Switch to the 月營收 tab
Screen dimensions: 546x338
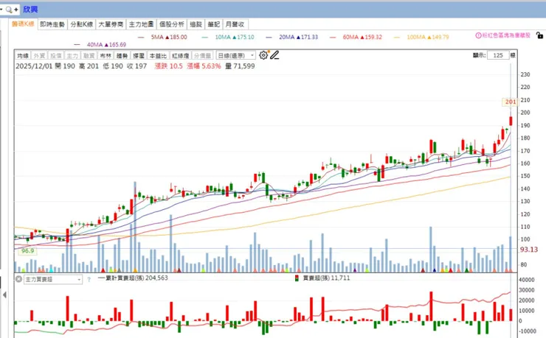pyautogui.click(x=235, y=24)
